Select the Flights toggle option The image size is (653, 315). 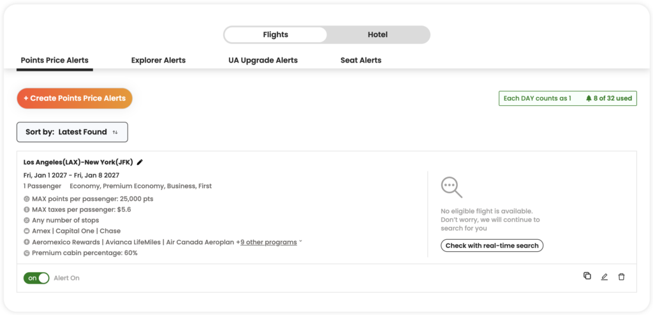click(275, 35)
